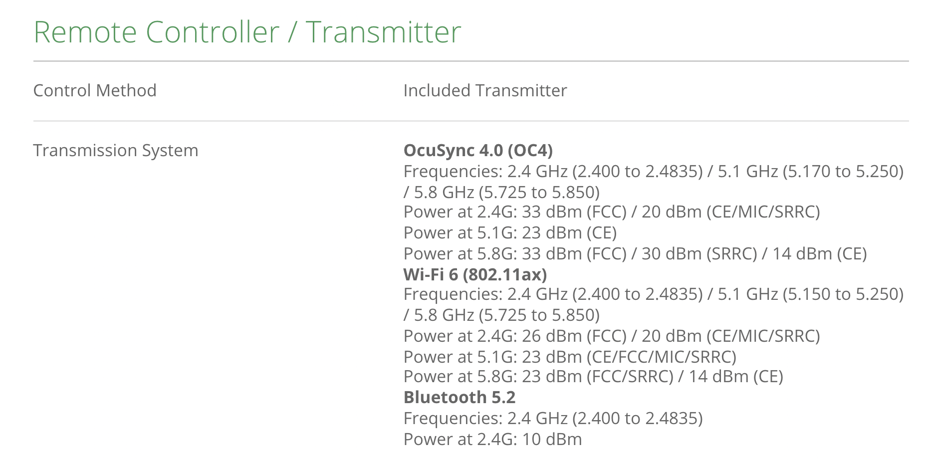Image resolution: width=925 pixels, height=463 pixels.
Task: Click the Remote Controller / Transmitter heading
Action: (247, 32)
